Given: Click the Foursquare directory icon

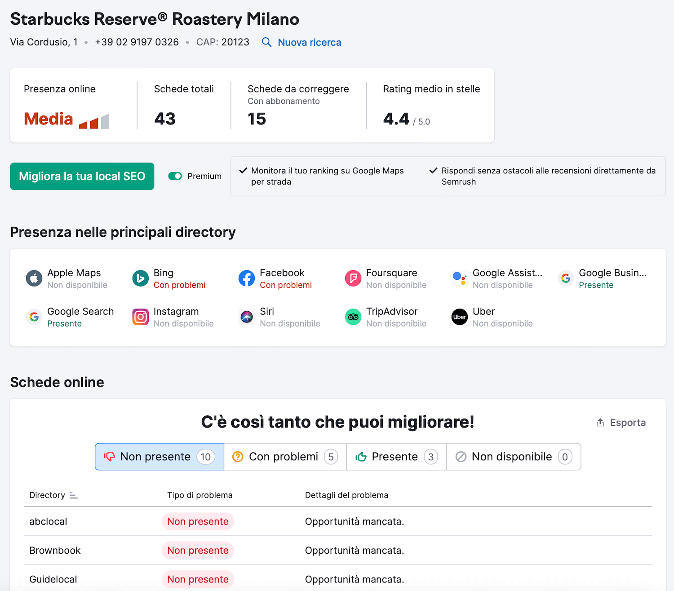Looking at the screenshot, I should (x=353, y=278).
